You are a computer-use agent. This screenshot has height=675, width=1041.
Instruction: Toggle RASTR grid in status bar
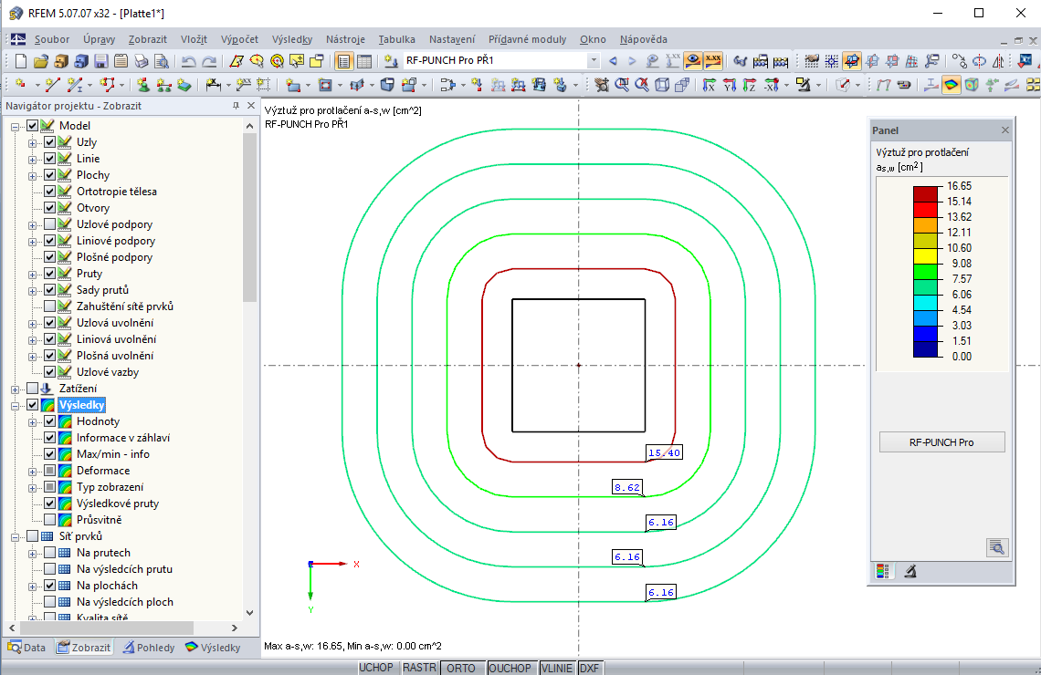(x=419, y=668)
